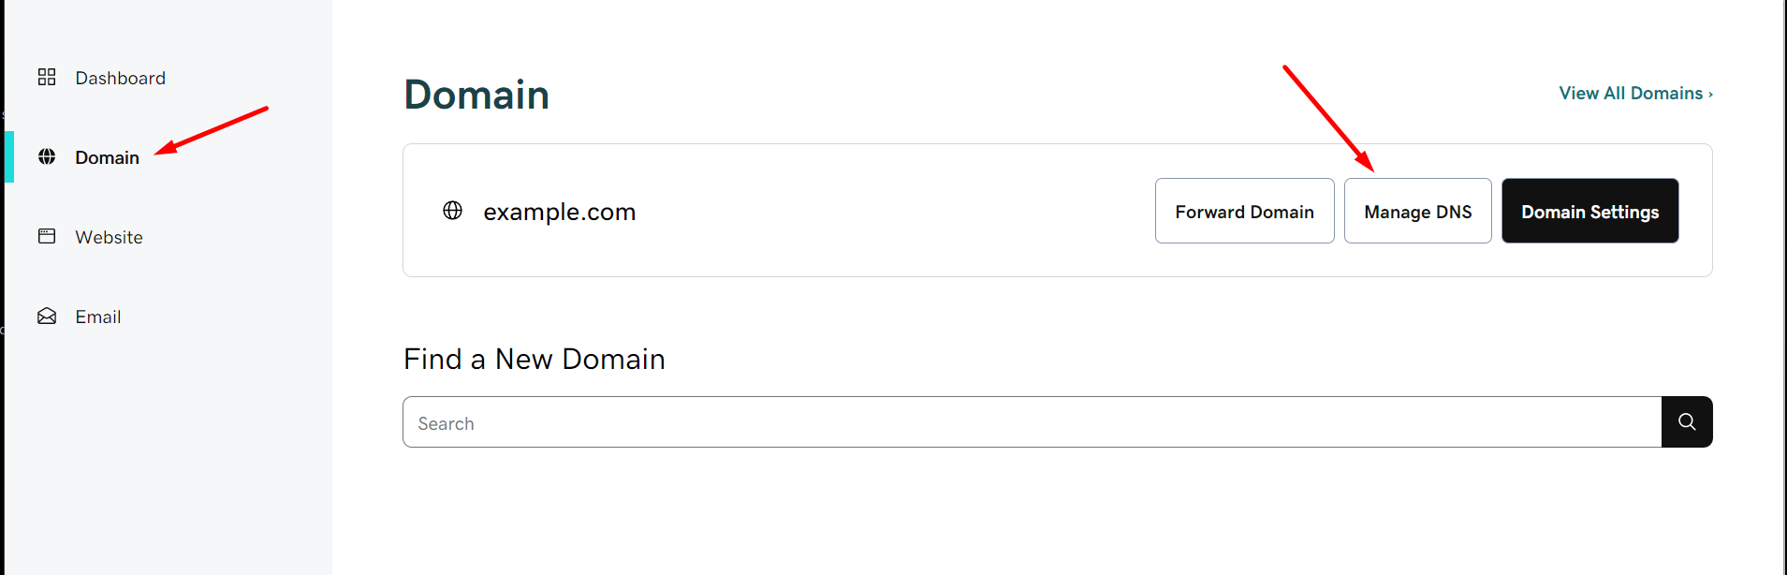1787x575 pixels.
Task: Open the Dashboard section
Action: point(120,78)
